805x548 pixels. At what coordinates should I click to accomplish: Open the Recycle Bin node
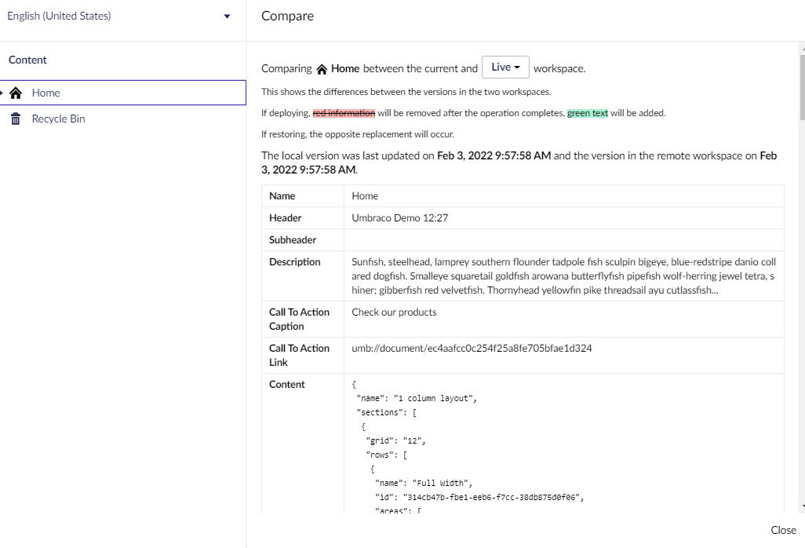coord(58,119)
